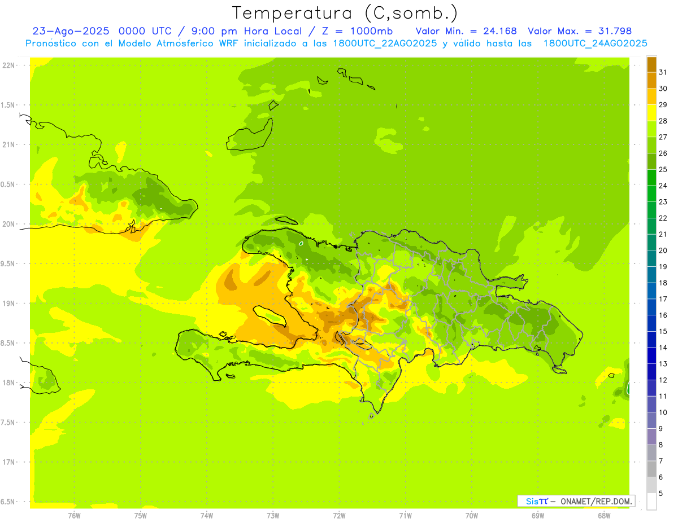Screen dimensions: 678x523
Task: Click the '73W' longitude label
Action: click(273, 515)
